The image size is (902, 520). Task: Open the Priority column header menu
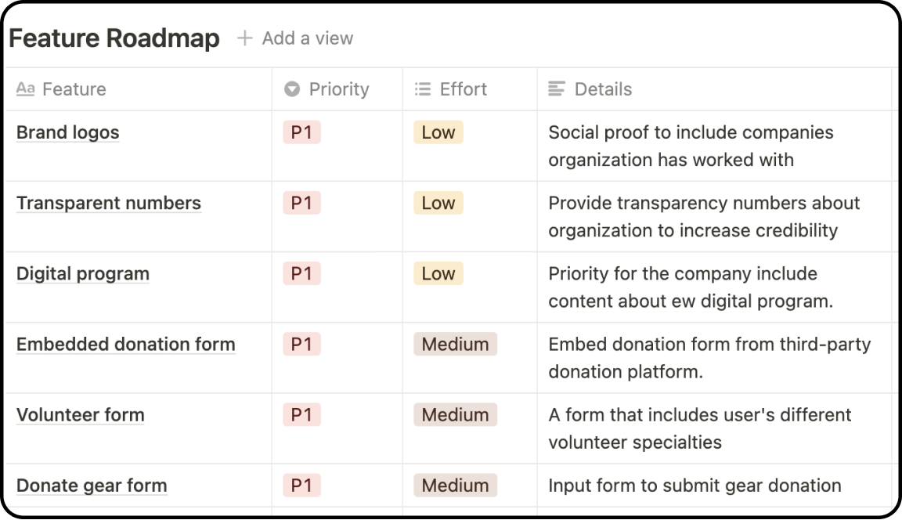click(x=337, y=89)
